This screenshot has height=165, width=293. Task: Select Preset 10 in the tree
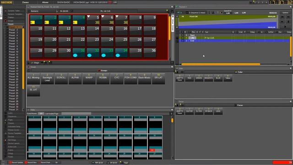point(14,52)
